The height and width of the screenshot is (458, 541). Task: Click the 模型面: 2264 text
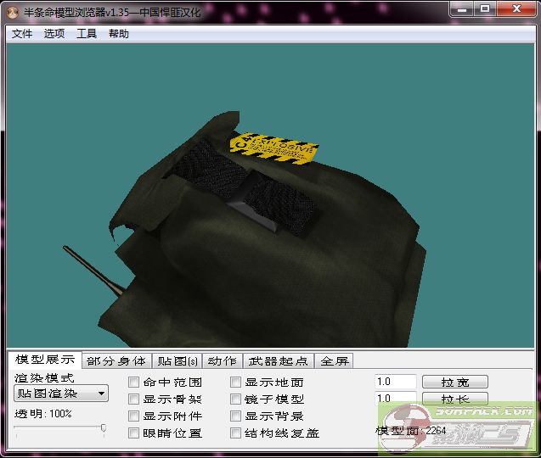[410, 431]
